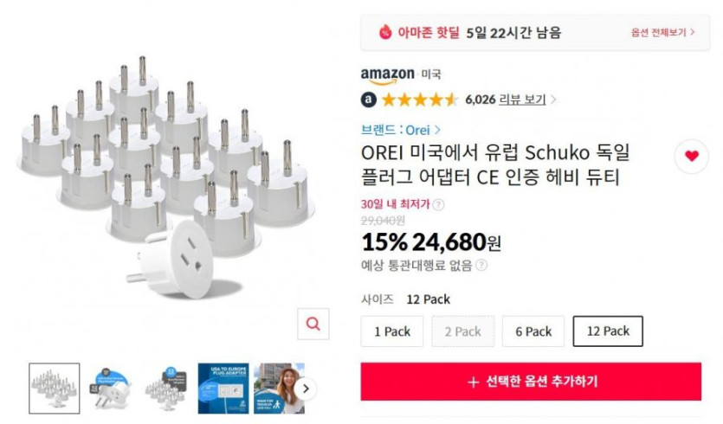Click the Amazon logo
This screenshot has height=424, width=723.
tap(387, 75)
